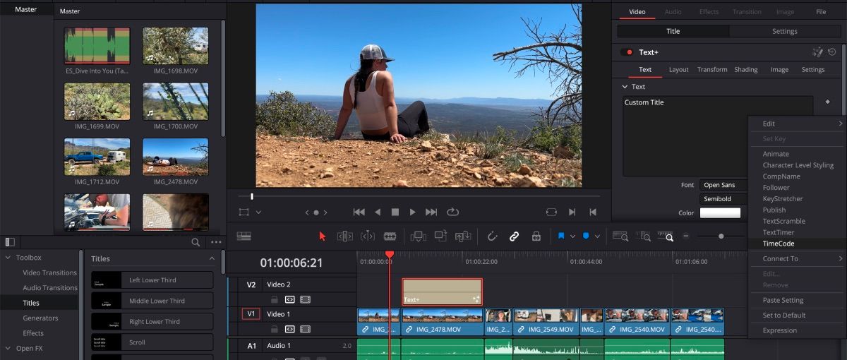
Task: Open the timeline view options icon
Action: [244, 236]
